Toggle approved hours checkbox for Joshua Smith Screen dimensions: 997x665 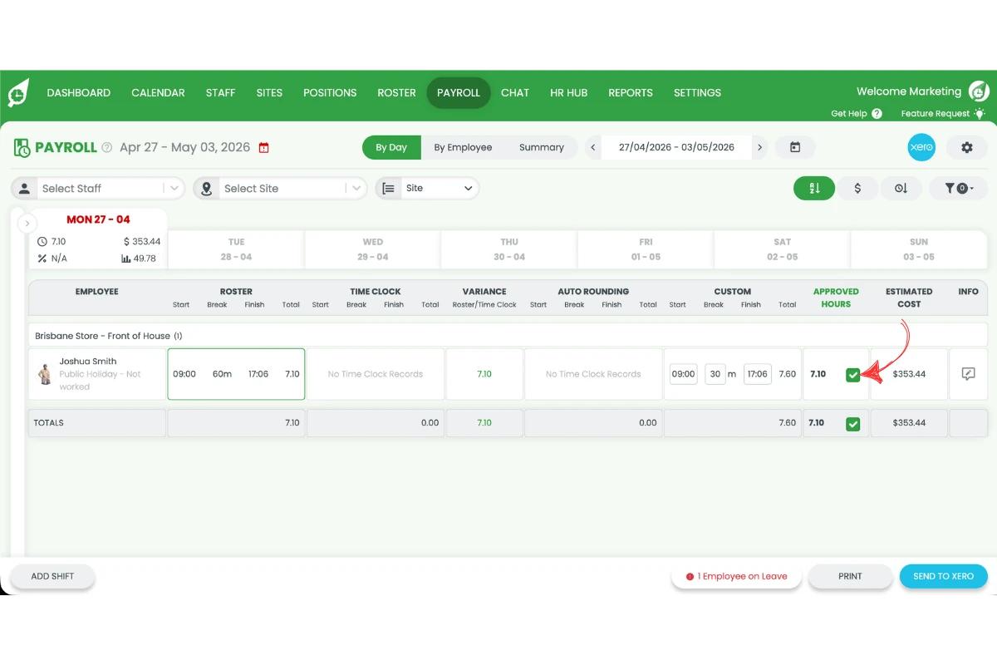click(x=852, y=375)
